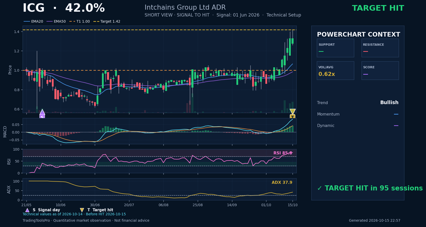Click the ADX 37.9 value label

(x=282, y=183)
